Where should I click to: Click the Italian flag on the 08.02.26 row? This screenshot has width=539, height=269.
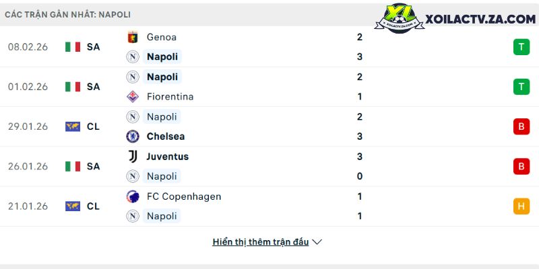[73, 47]
